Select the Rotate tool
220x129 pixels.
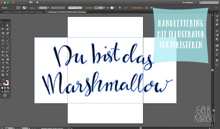[3, 48]
